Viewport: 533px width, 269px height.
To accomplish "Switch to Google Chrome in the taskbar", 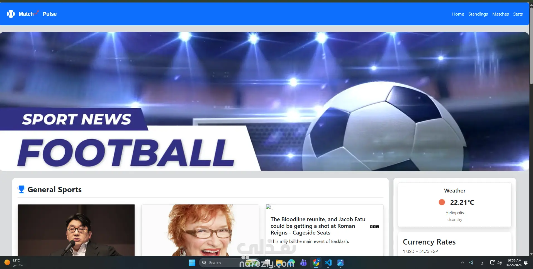I will [x=316, y=263].
